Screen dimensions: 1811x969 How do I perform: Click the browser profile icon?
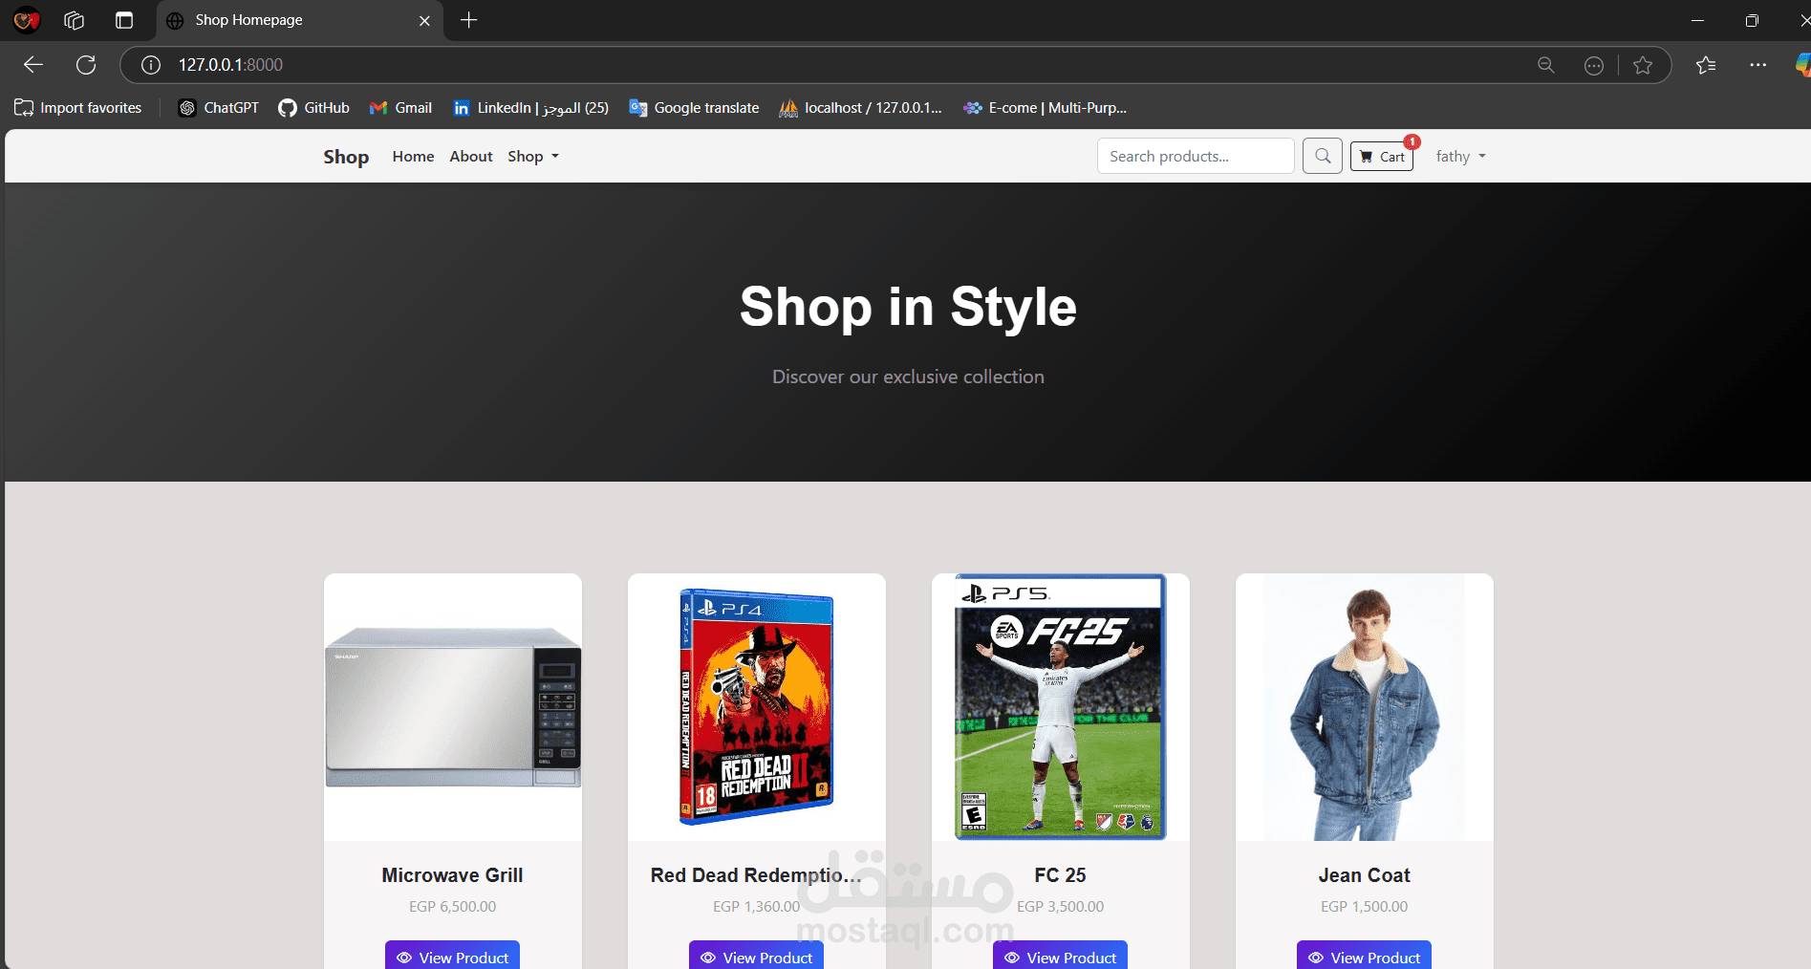[27, 20]
